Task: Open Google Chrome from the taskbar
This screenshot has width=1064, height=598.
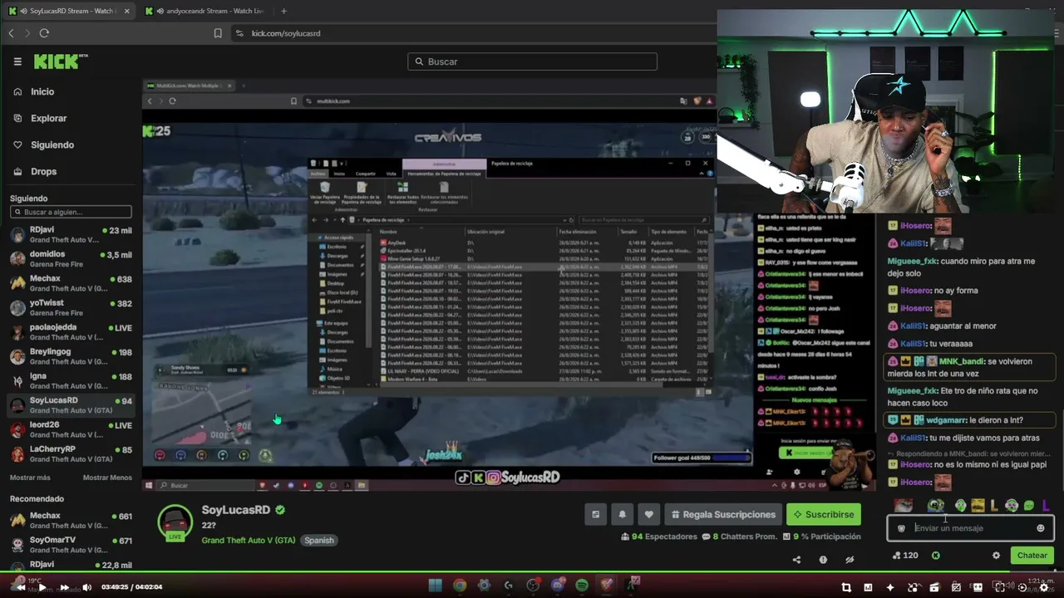Action: point(460,586)
